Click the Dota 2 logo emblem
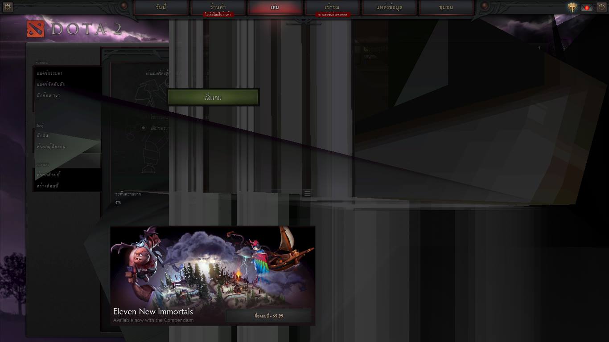 click(36, 29)
